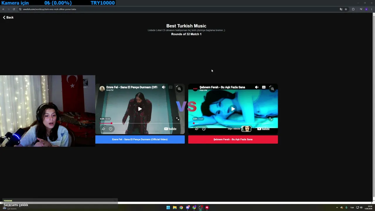Bookmark this page with the star
Viewport: 375px width, 211px height.
[346, 9]
